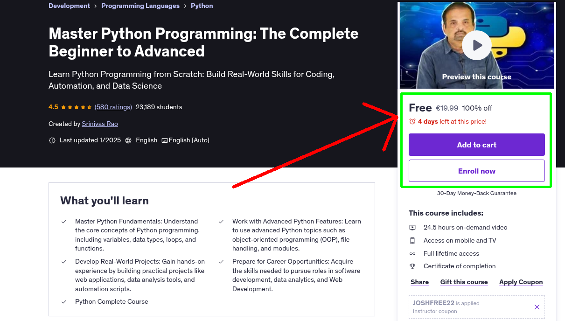Screen dimensions: 565x321
Task: Click the checkmark beside Develop Real-World Projects
Action: tap(64, 262)
